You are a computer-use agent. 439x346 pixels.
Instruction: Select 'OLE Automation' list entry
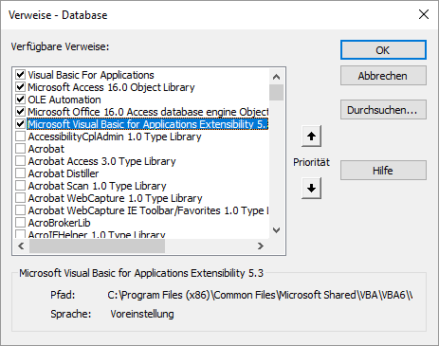(x=64, y=100)
